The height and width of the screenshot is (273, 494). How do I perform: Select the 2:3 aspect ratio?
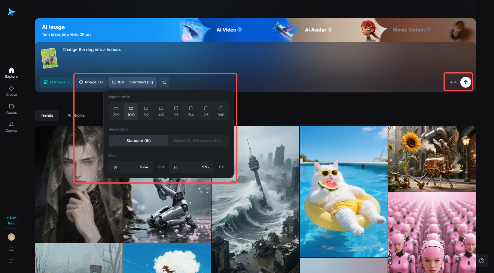206,111
